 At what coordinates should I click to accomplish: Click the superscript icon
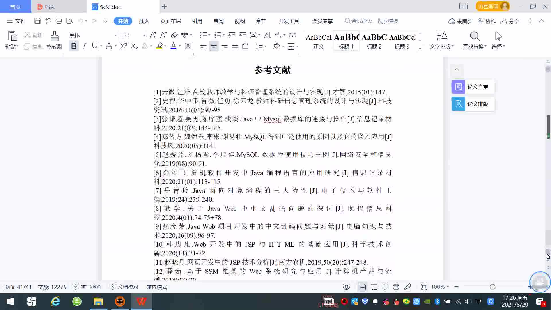[123, 46]
